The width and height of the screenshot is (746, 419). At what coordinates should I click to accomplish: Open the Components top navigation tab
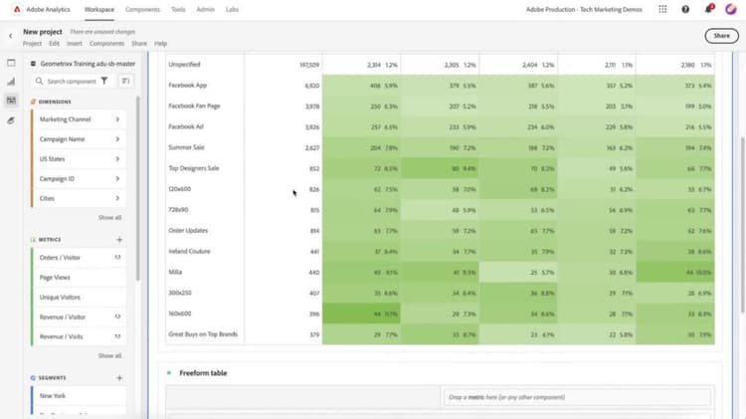142,10
